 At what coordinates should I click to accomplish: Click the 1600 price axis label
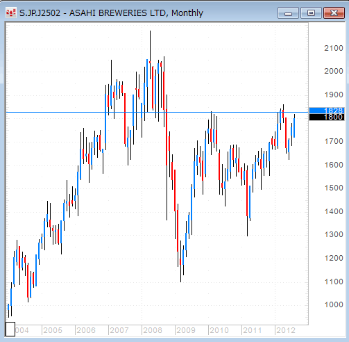coord(334,165)
